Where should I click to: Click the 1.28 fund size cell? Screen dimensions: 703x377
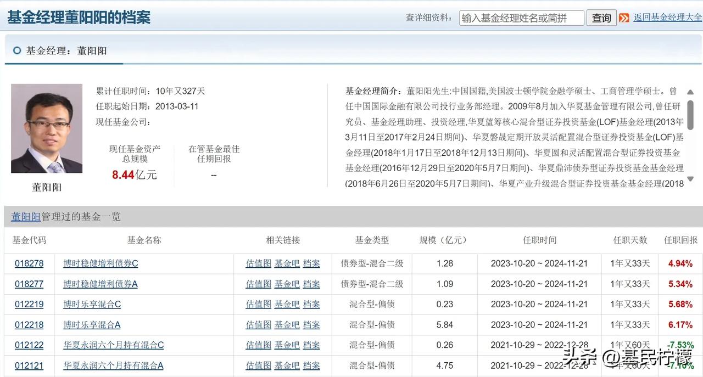(444, 263)
